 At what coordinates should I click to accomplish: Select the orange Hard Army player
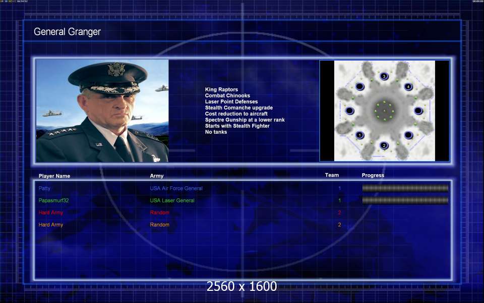(x=50, y=225)
